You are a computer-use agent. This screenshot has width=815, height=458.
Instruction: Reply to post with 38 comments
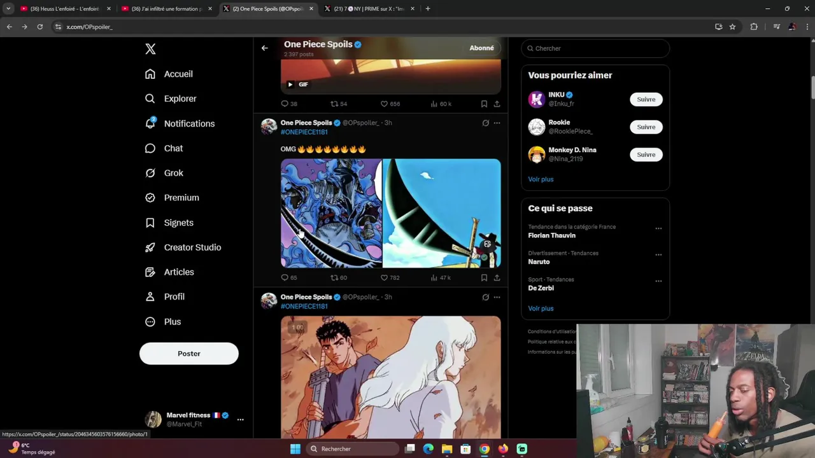pyautogui.click(x=289, y=104)
